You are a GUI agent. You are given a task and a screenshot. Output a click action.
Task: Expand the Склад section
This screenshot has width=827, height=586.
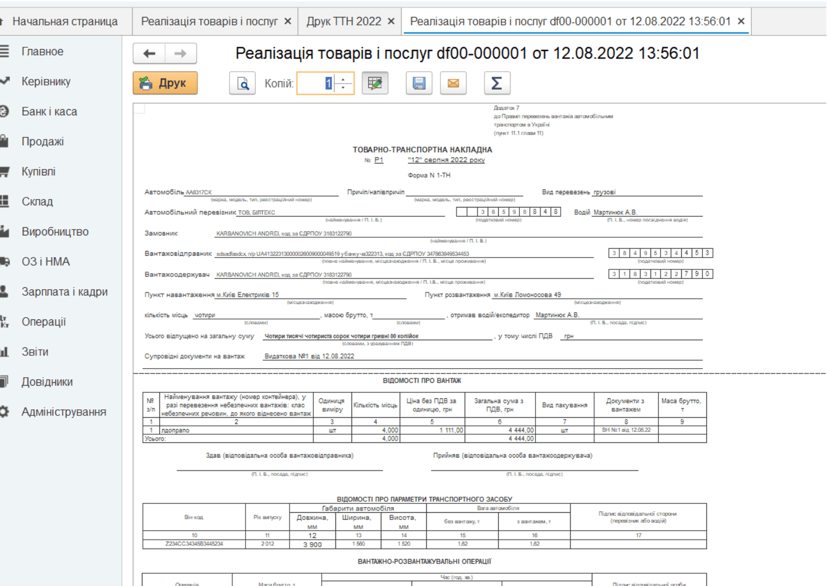(37, 202)
